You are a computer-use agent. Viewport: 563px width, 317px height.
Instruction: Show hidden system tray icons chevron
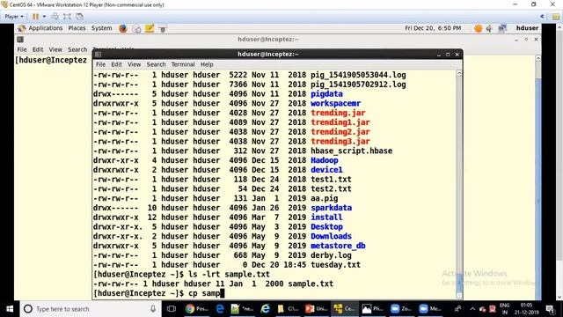(472, 309)
